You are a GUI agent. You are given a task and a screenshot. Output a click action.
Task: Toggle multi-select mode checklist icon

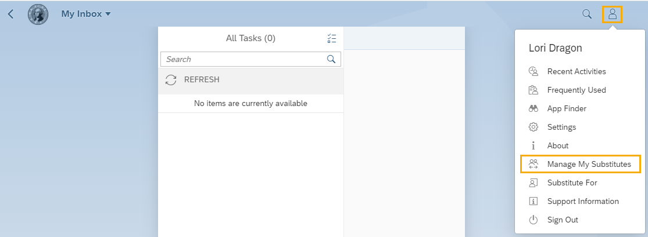pyautogui.click(x=332, y=39)
